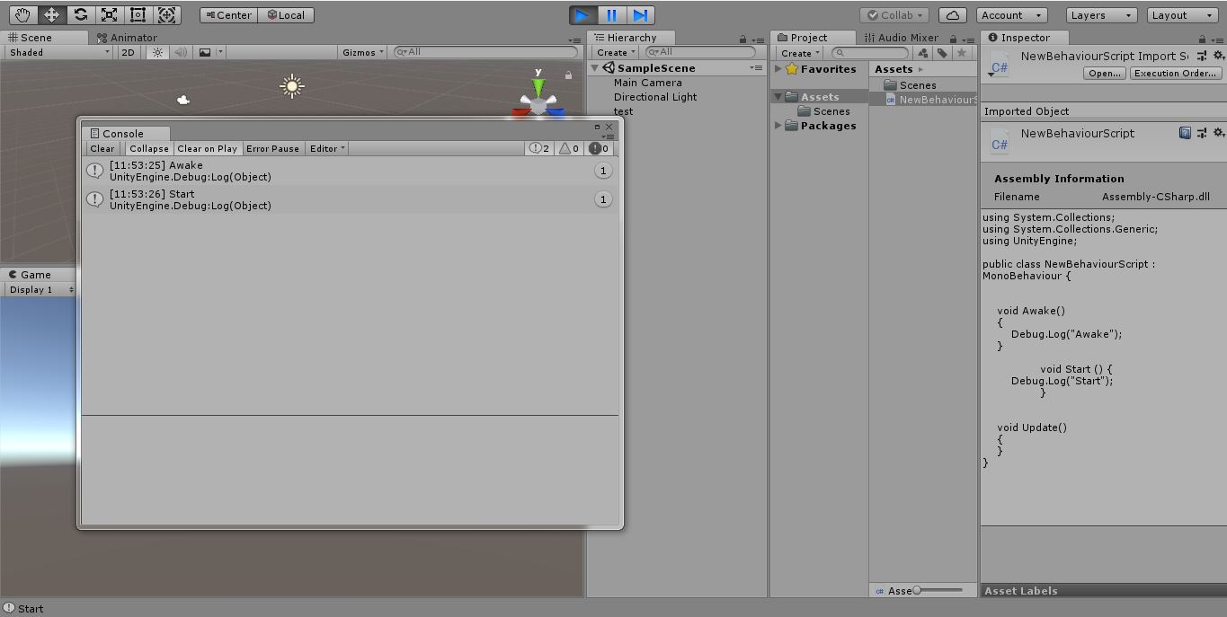Toggle 2D view mode in Scene
Viewport: 1227px width, 617px height.
(x=129, y=52)
